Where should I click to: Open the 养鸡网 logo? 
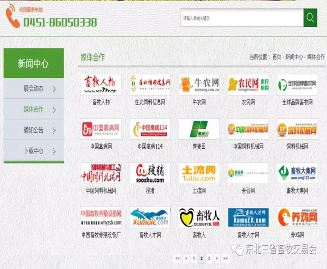coord(297,217)
